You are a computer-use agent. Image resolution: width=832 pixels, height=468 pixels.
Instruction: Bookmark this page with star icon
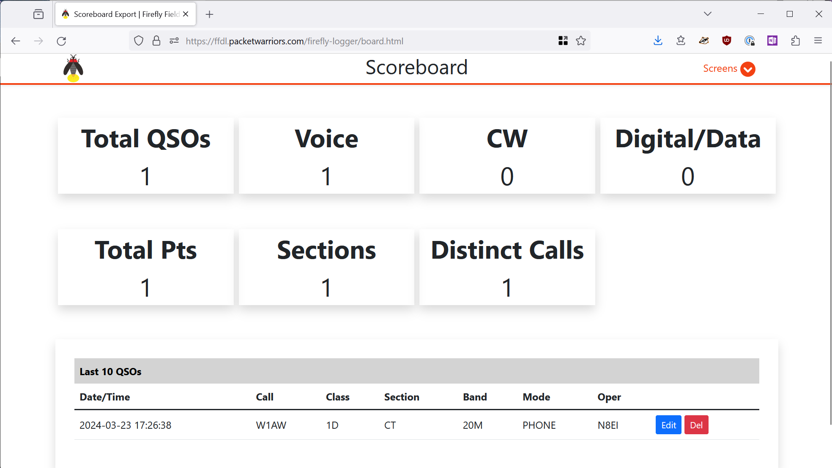tap(581, 41)
